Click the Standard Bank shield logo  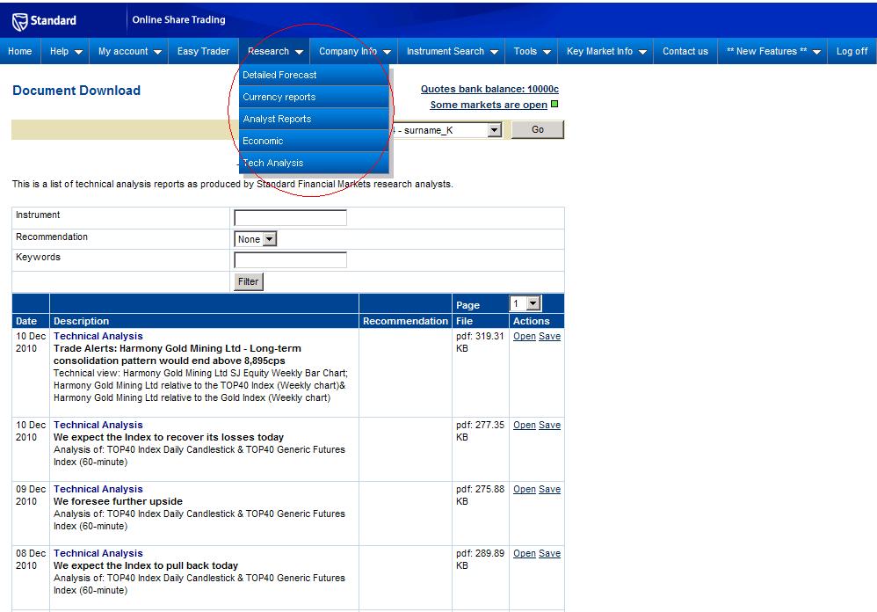point(19,20)
